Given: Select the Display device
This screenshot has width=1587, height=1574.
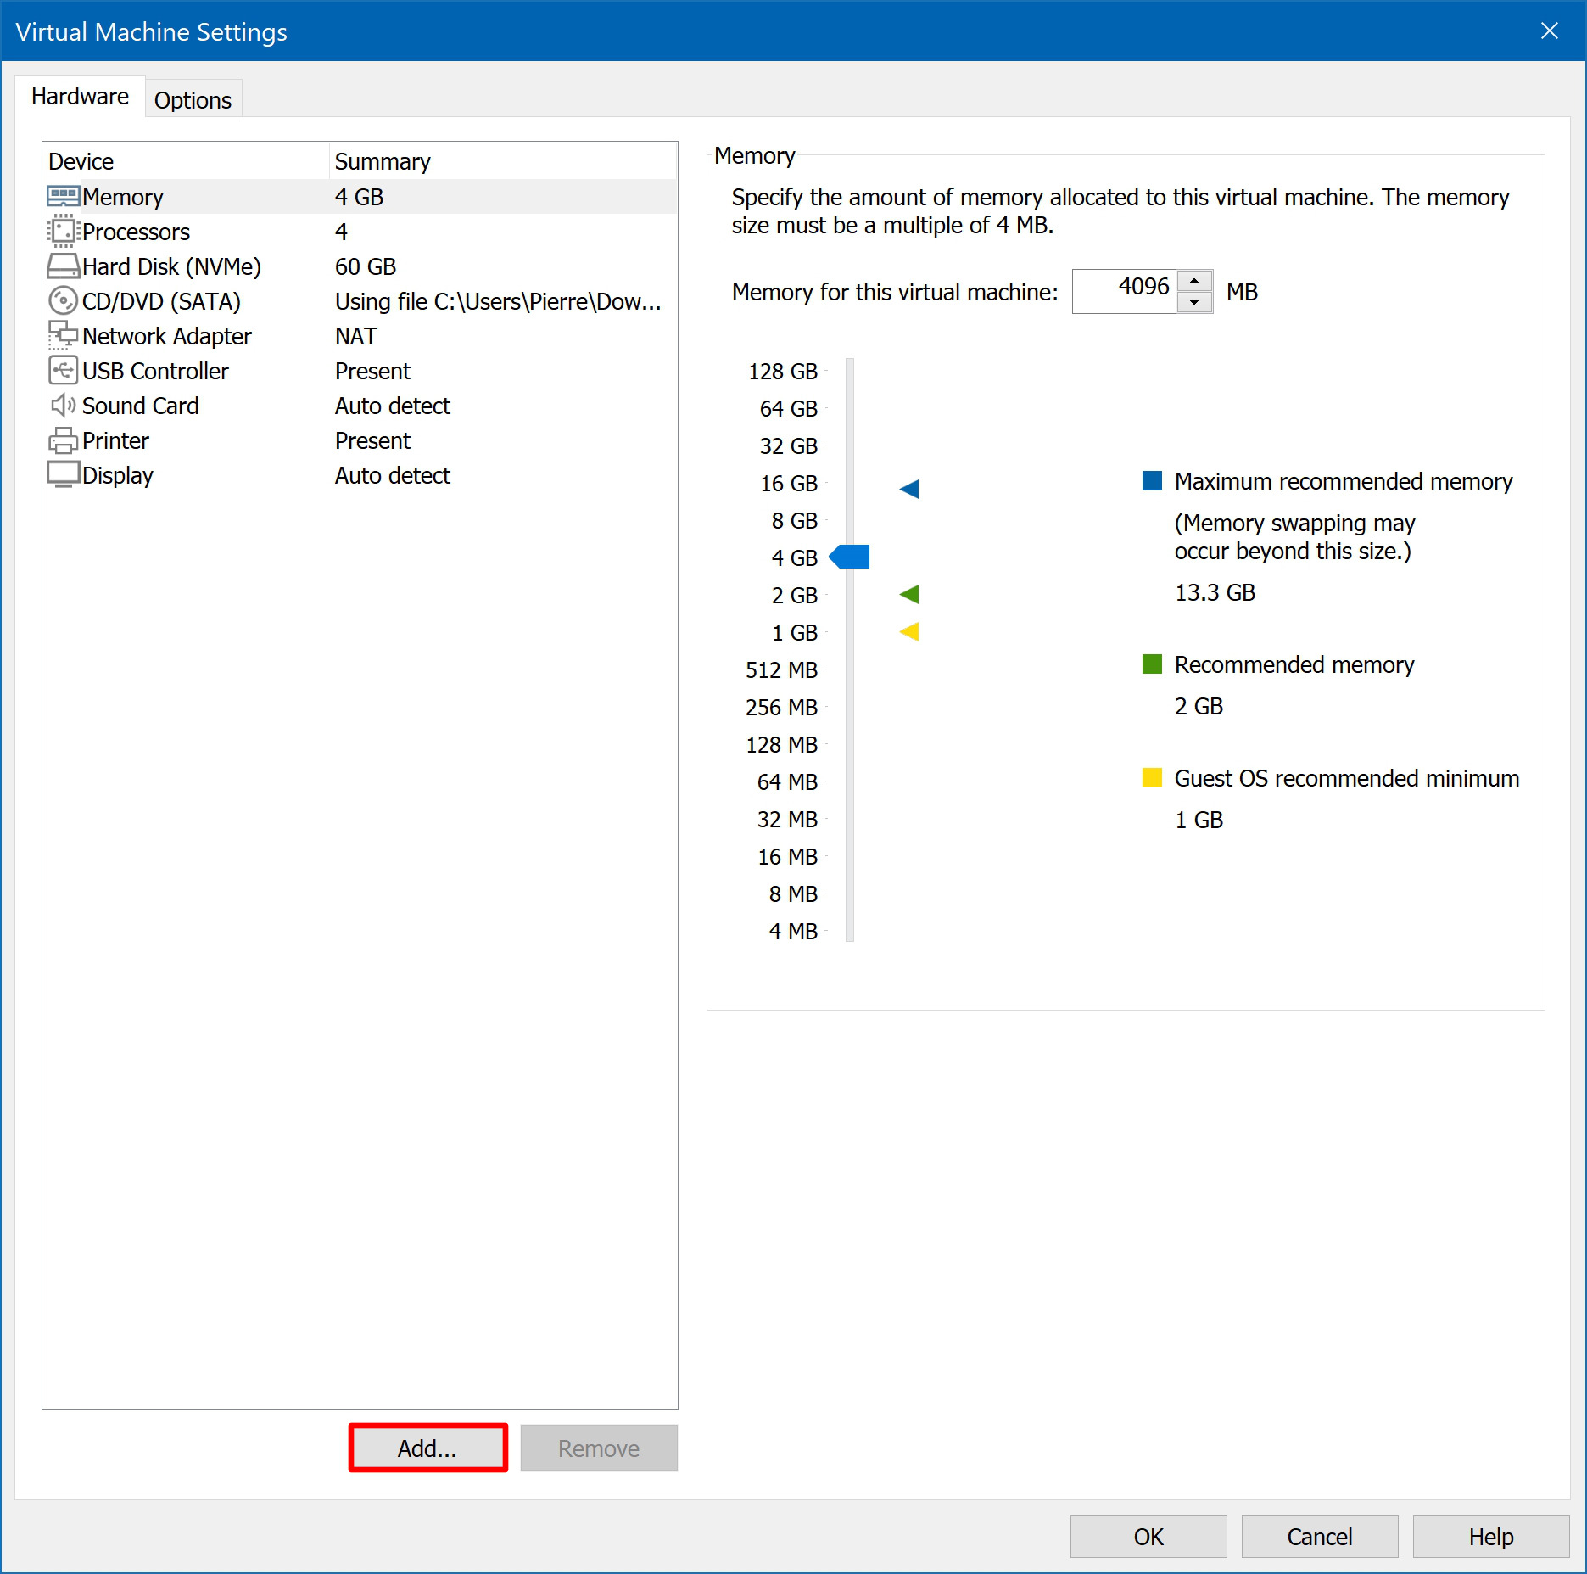Looking at the screenshot, I should [360, 475].
